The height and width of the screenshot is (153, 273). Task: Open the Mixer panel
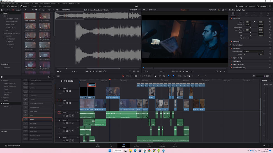239,6
